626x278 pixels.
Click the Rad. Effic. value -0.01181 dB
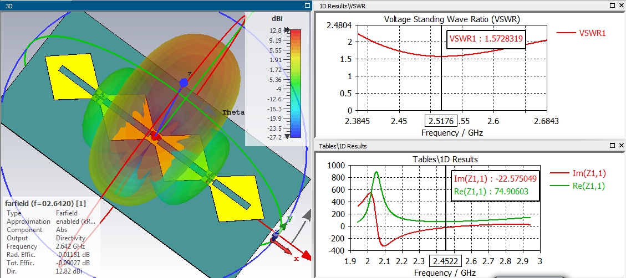[73, 255]
